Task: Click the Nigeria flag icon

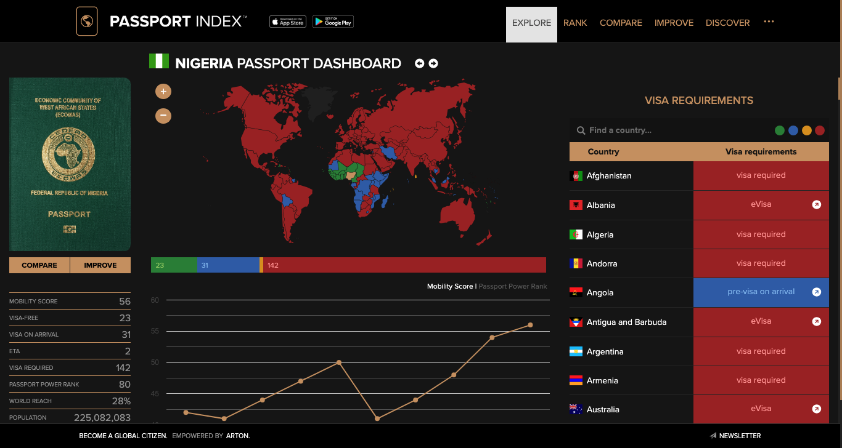Action: click(159, 61)
